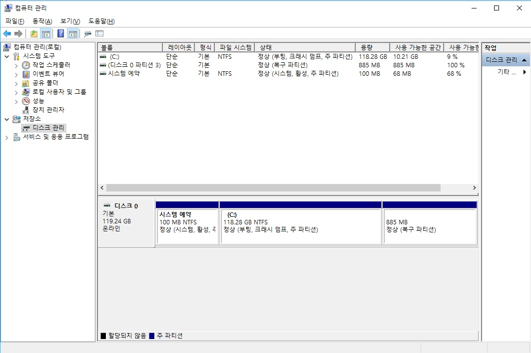This screenshot has height=353, width=531.
Task: Click the settings checklist toolbar icon
Action: click(x=99, y=33)
